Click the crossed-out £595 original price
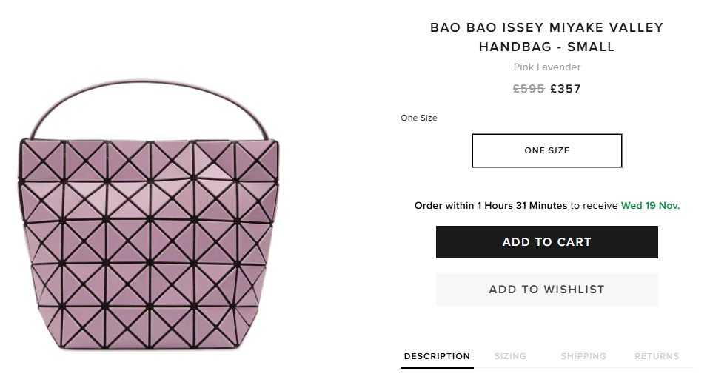Image resolution: width=710 pixels, height=388 pixels. click(x=529, y=89)
